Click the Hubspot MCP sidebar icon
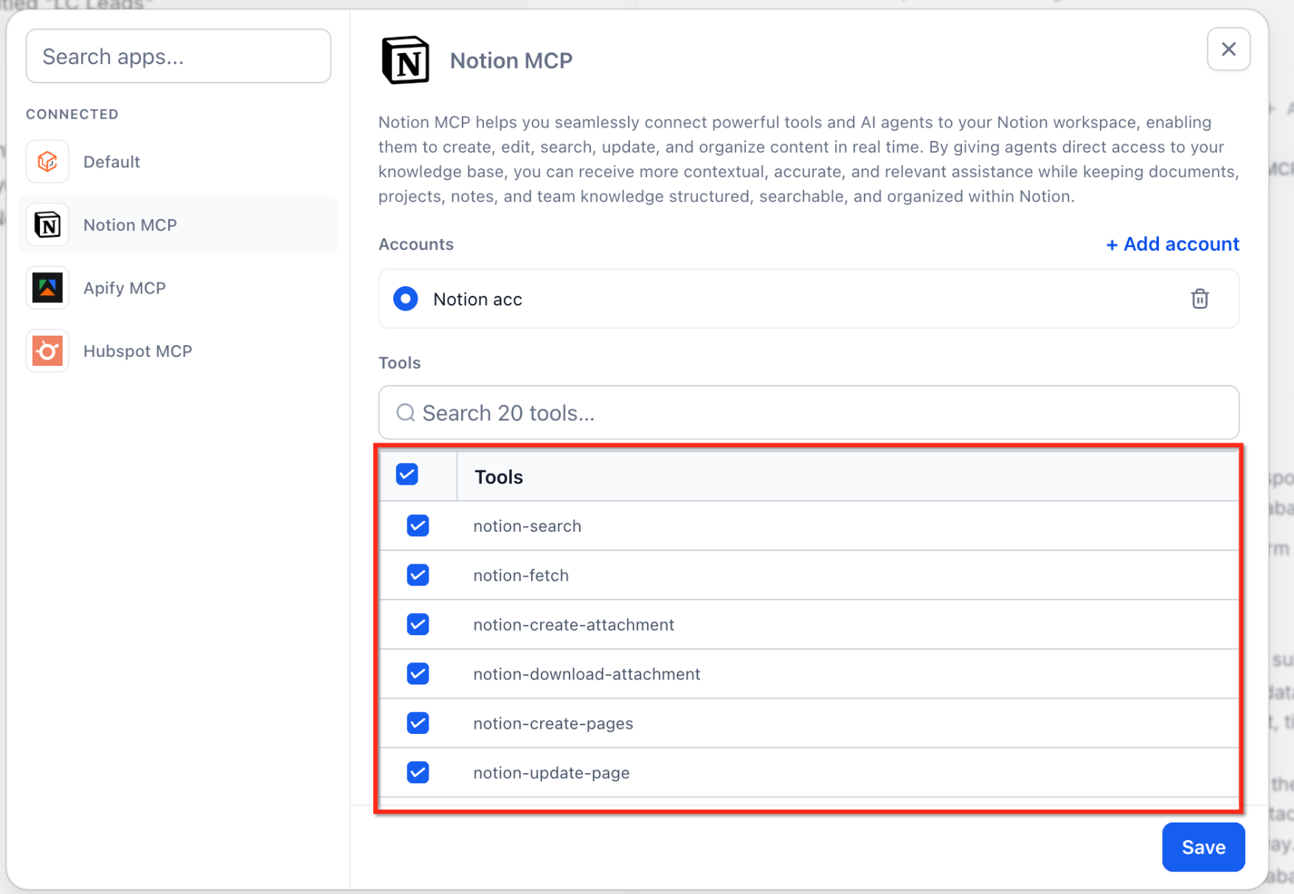This screenshot has height=894, width=1294. click(47, 351)
